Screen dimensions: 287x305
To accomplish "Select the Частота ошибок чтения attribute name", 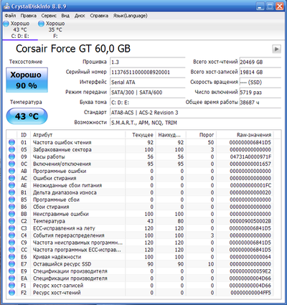I will (x=62, y=142).
